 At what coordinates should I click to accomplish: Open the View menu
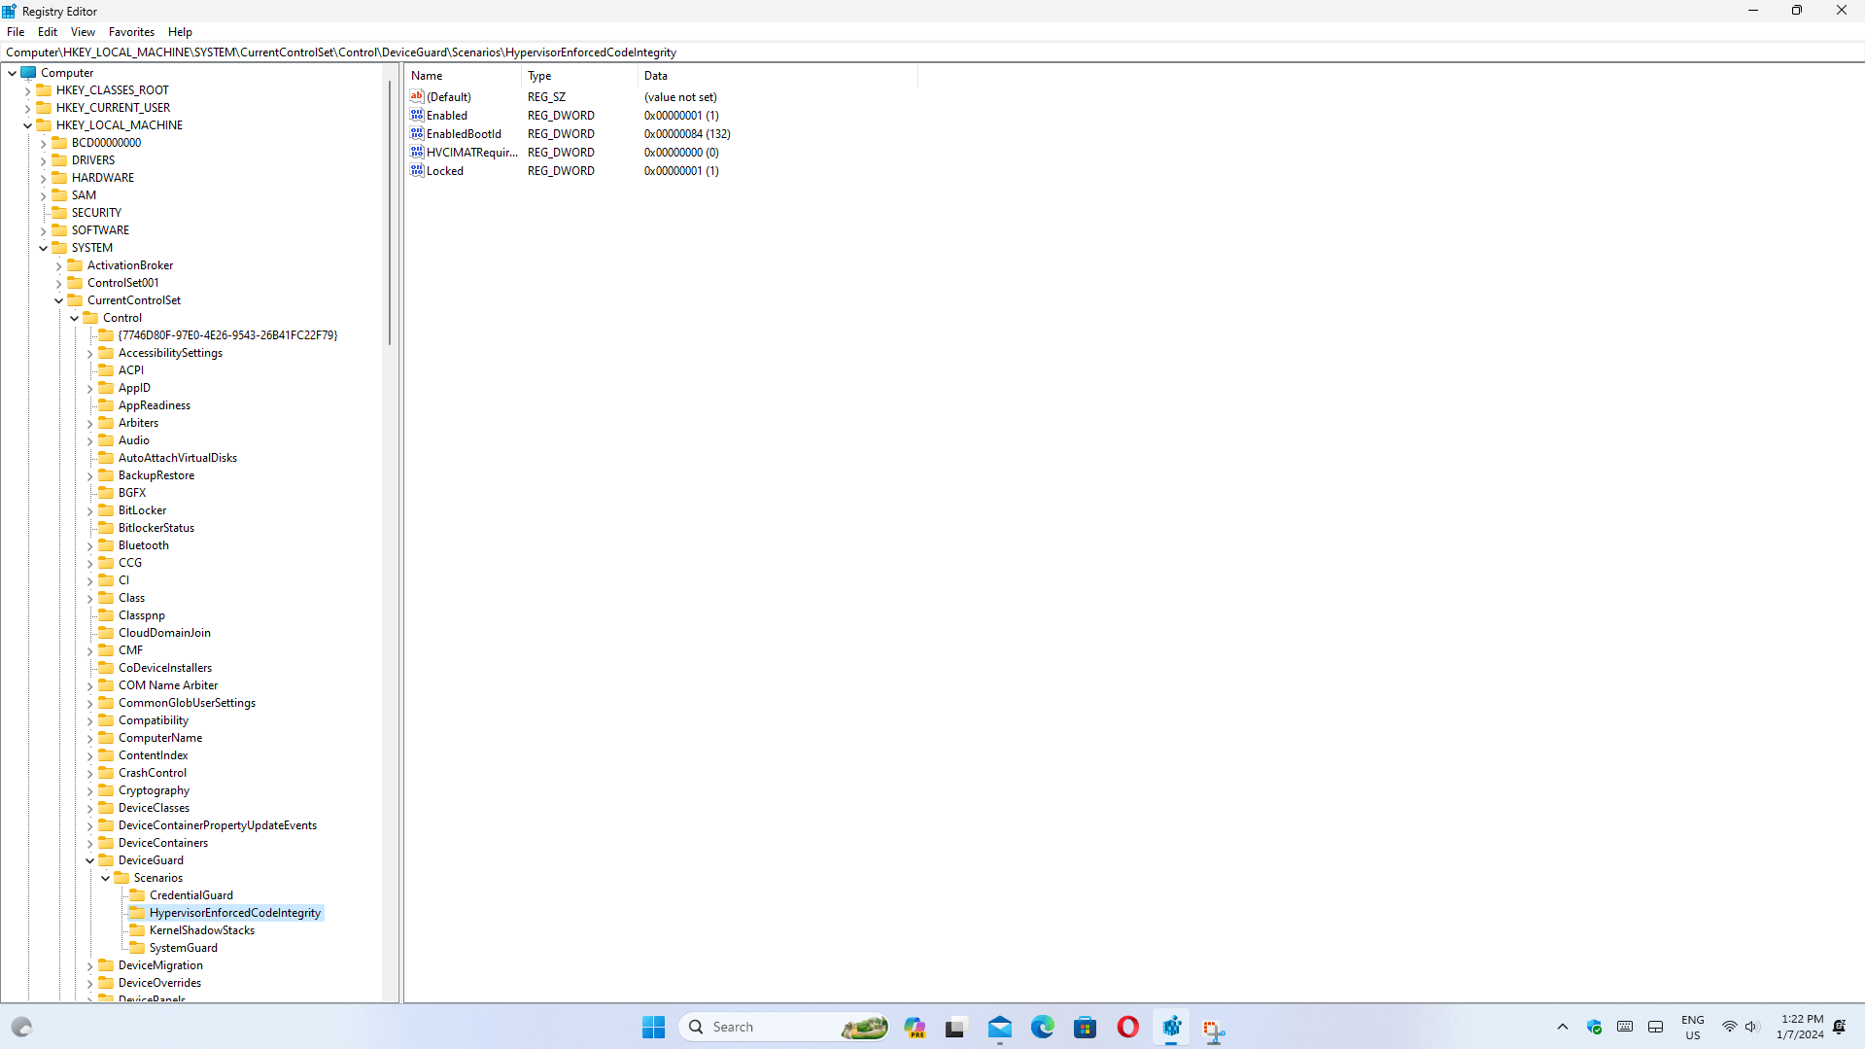pos(83,32)
